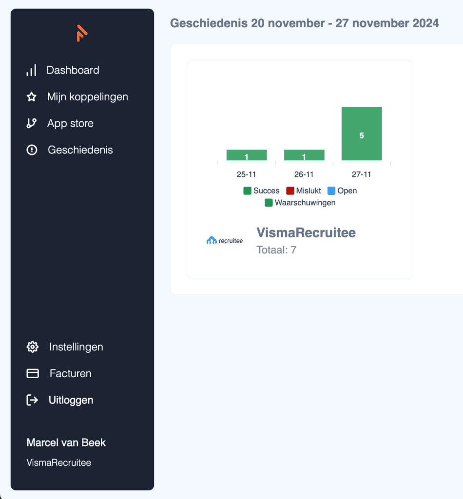The height and width of the screenshot is (499, 463).
Task: Click the orange app logo in sidebar
Action: tap(82, 33)
